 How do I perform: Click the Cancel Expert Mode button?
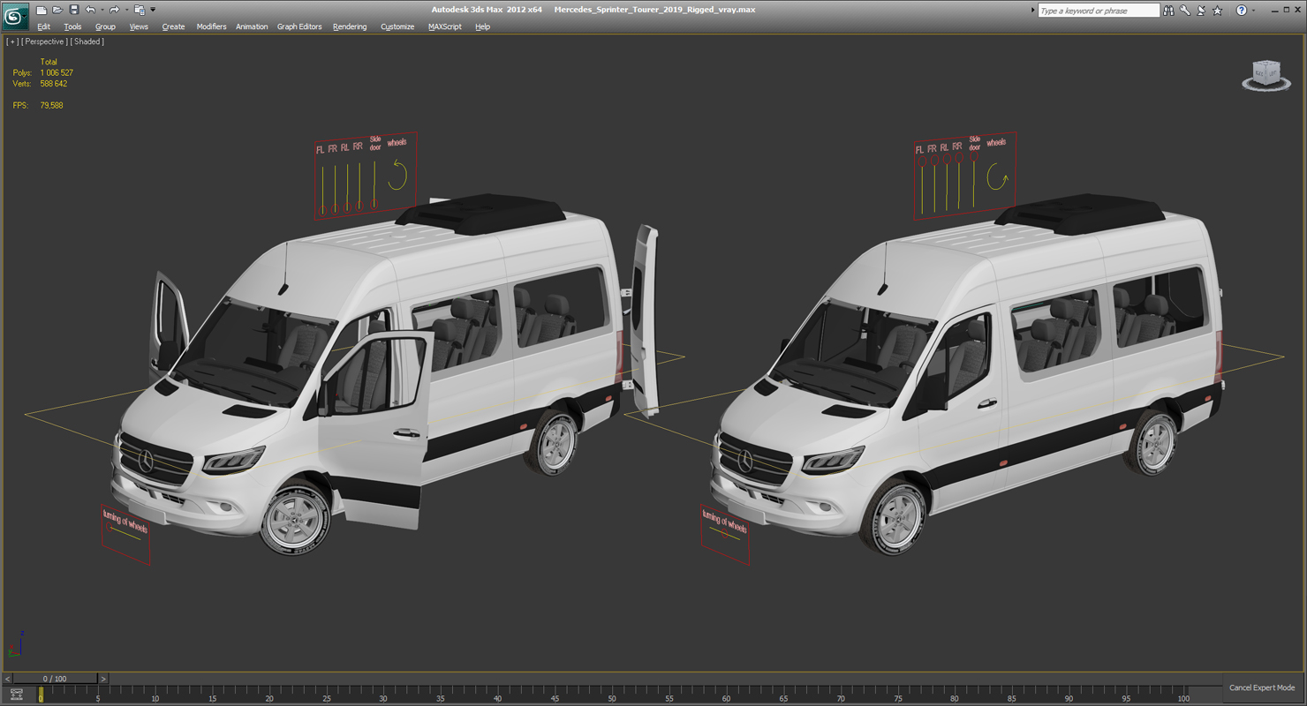(x=1262, y=687)
